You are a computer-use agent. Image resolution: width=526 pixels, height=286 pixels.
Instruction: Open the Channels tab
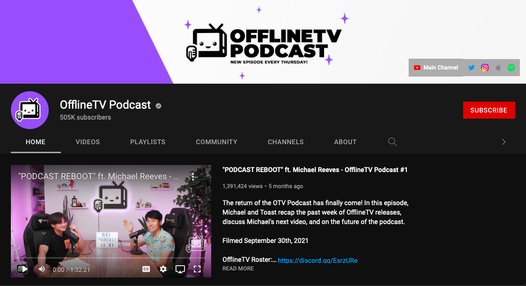(x=286, y=142)
